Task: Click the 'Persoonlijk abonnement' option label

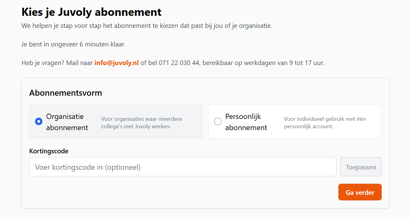Action: (246, 122)
